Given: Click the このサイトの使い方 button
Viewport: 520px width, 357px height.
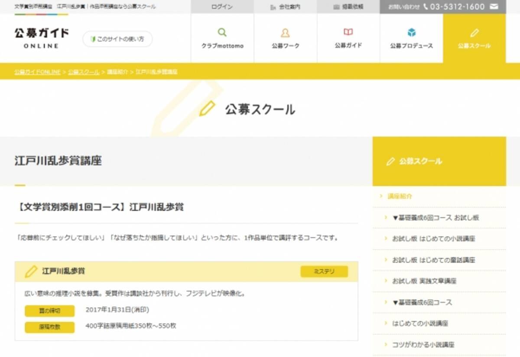Looking at the screenshot, I should [117, 39].
